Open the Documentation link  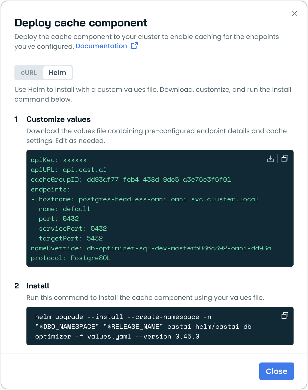[101, 46]
